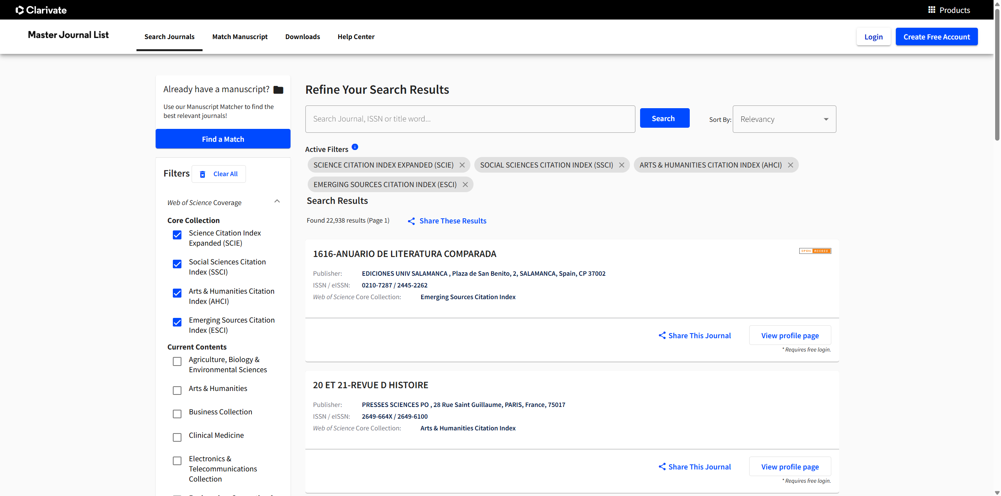Go to the Downloads tab
This screenshot has height=496, width=1001.
pyautogui.click(x=302, y=37)
